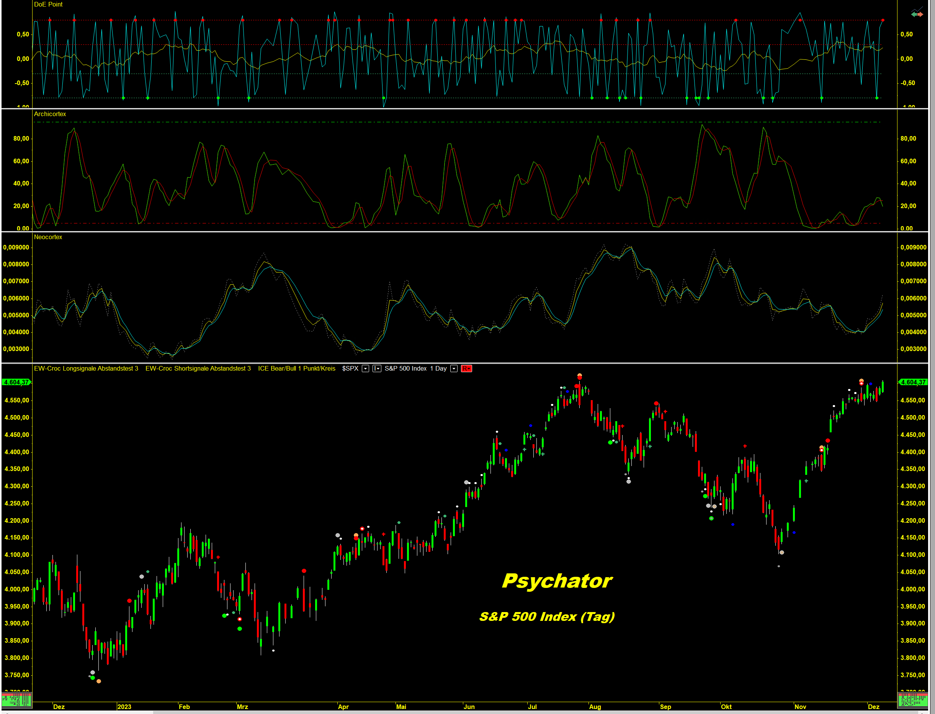Click the green-red arrows icon top right
Image resolution: width=935 pixels, height=714 pixels.
pyautogui.click(x=917, y=14)
